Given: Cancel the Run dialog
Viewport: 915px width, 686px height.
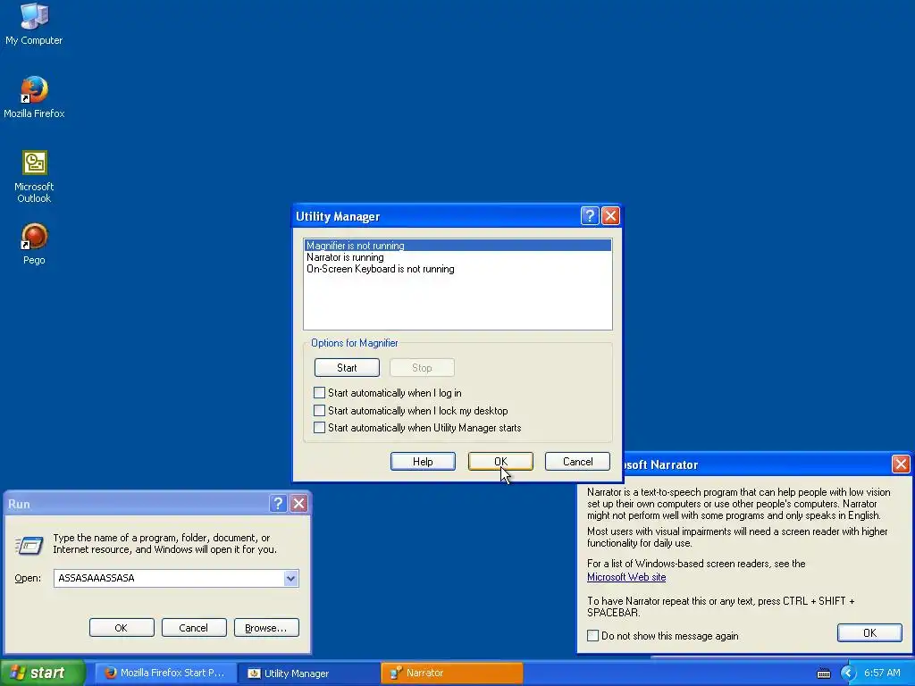Looking at the screenshot, I should (x=194, y=628).
